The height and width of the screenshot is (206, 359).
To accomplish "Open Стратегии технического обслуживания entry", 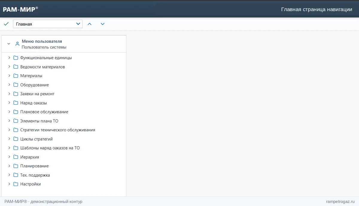I will pos(58,130).
